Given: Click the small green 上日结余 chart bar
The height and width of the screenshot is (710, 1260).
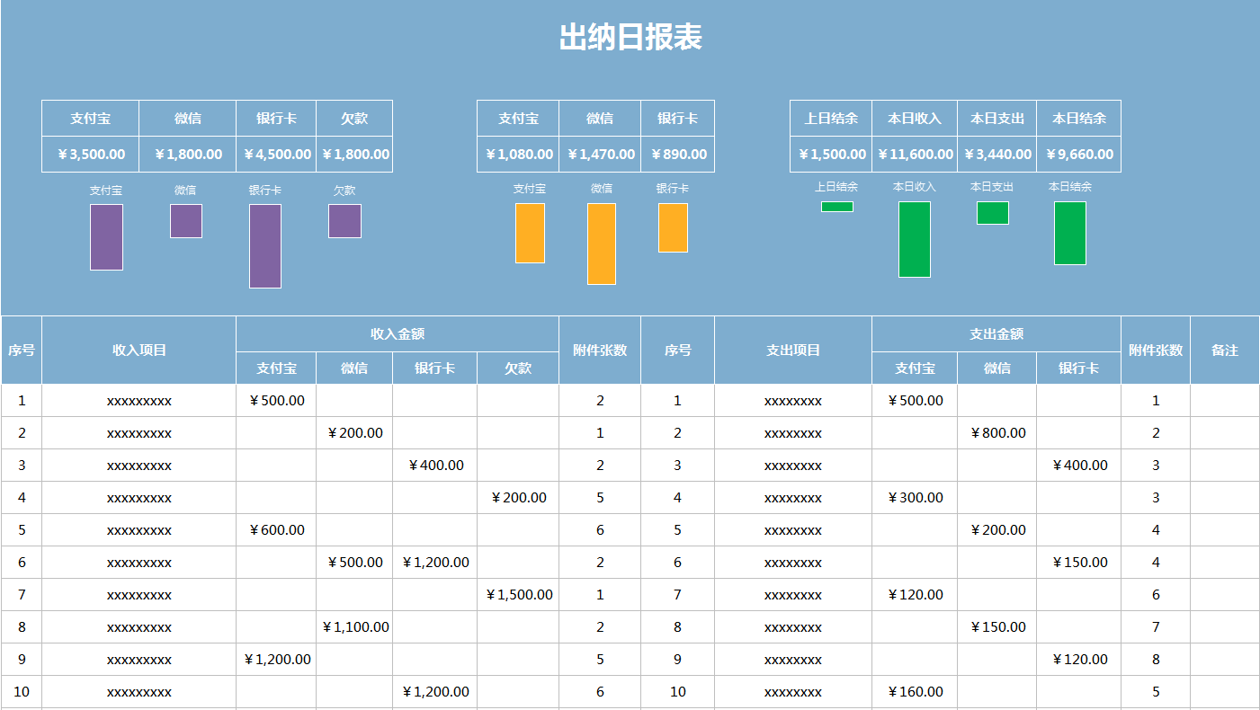Looking at the screenshot, I should [x=836, y=207].
